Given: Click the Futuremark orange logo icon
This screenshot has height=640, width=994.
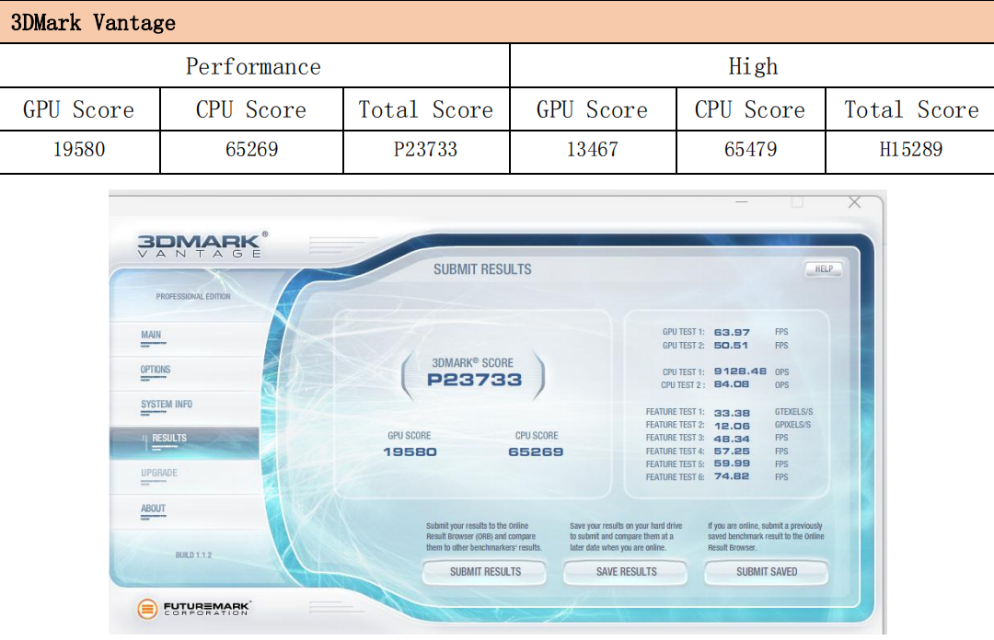Looking at the screenshot, I should click(147, 608).
